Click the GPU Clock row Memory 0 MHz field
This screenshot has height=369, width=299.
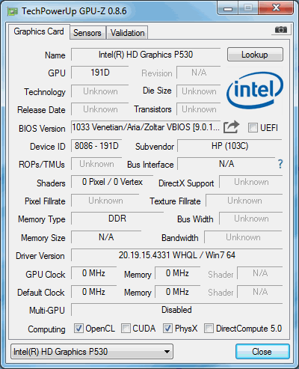point(178,273)
